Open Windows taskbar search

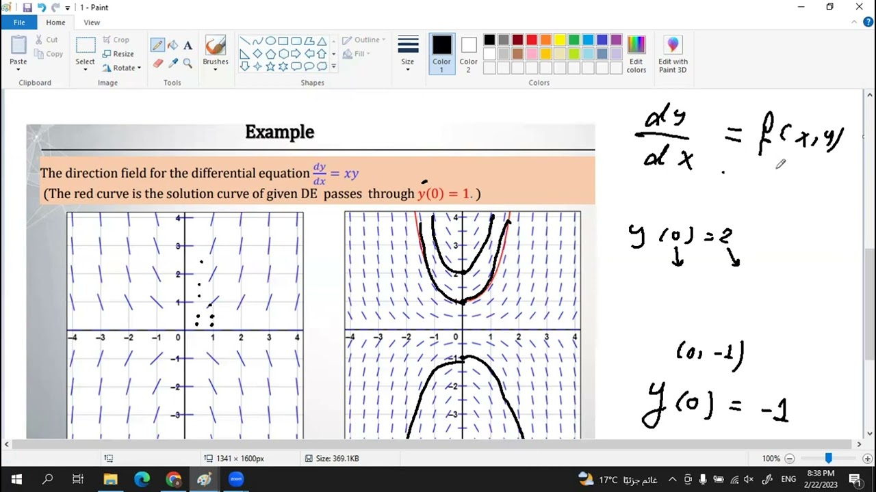coord(47,479)
